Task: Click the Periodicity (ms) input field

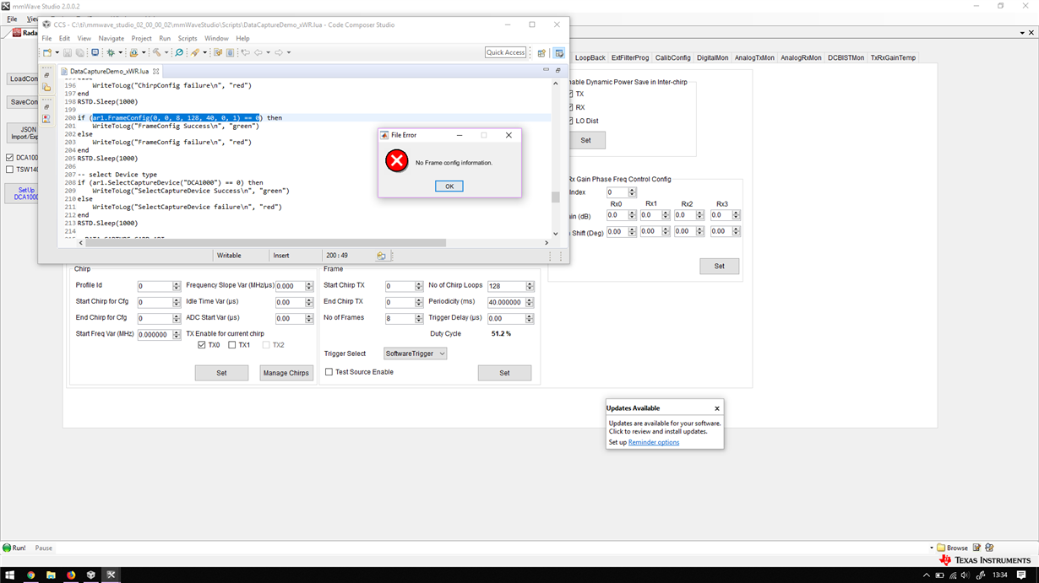Action: click(x=506, y=302)
